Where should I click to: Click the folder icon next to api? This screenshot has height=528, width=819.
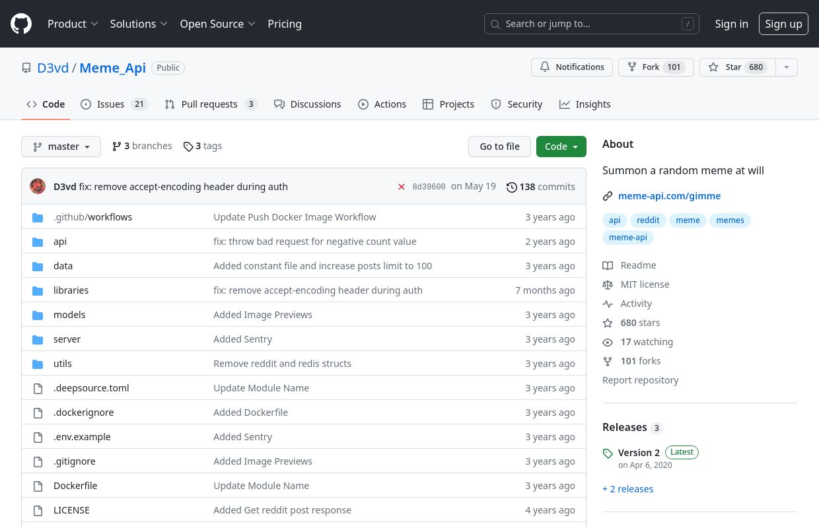tap(38, 242)
